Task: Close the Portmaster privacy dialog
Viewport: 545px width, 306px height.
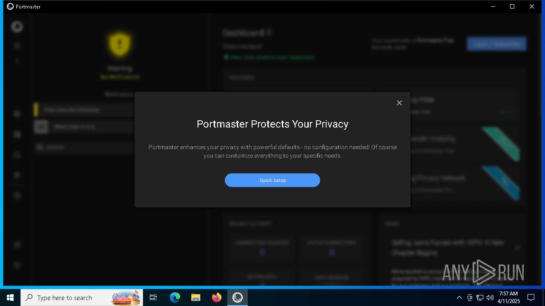Action: [399, 103]
